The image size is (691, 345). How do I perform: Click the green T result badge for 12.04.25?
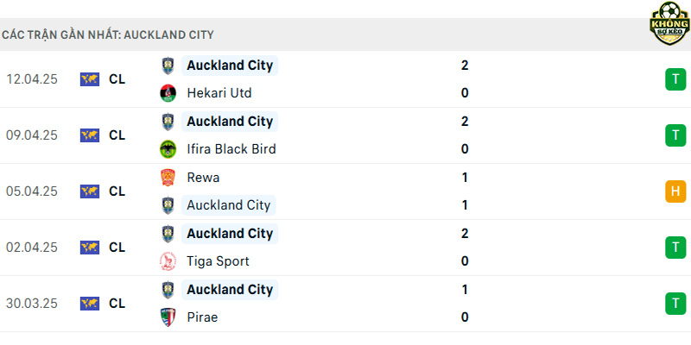tap(675, 79)
